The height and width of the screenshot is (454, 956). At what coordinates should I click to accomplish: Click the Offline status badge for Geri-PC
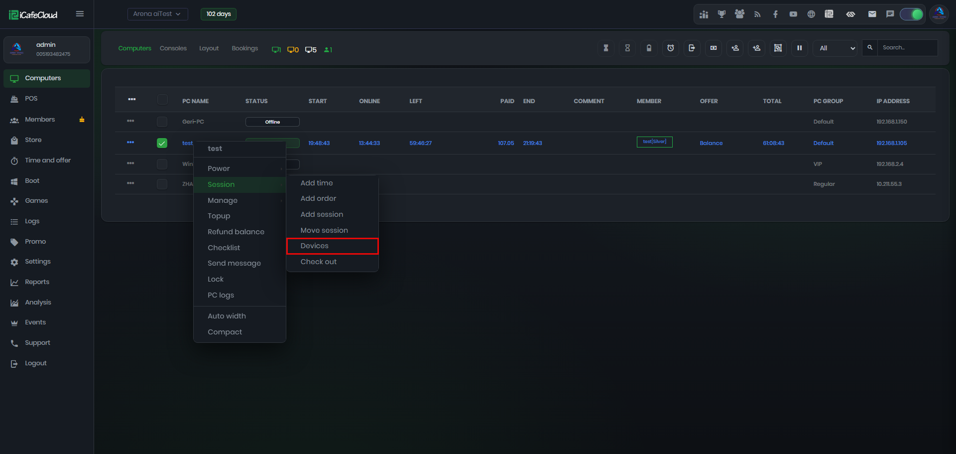[272, 122]
